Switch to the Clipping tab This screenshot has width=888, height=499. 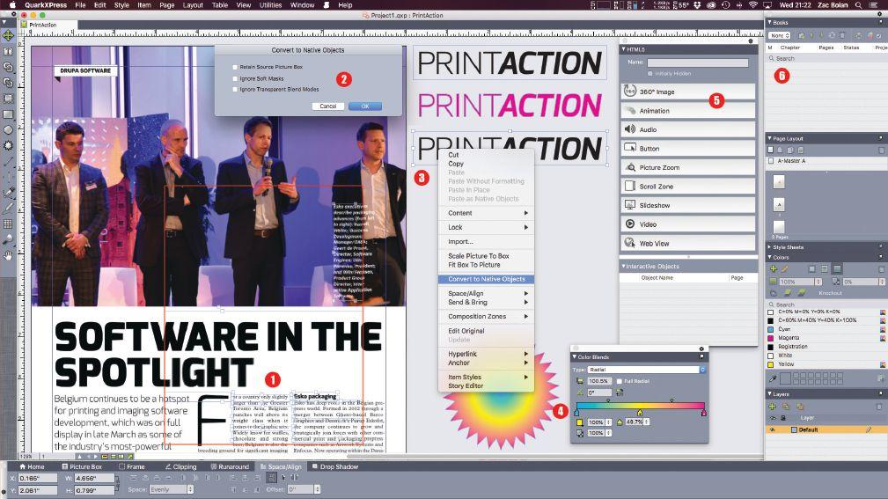tap(180, 466)
